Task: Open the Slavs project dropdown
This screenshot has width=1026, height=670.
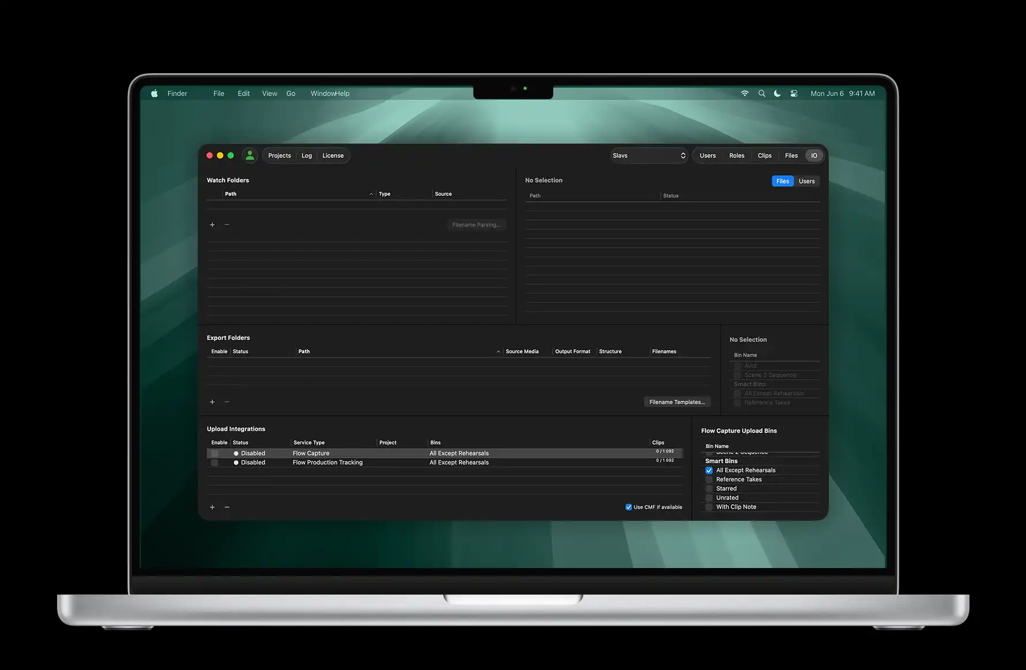Action: (649, 155)
